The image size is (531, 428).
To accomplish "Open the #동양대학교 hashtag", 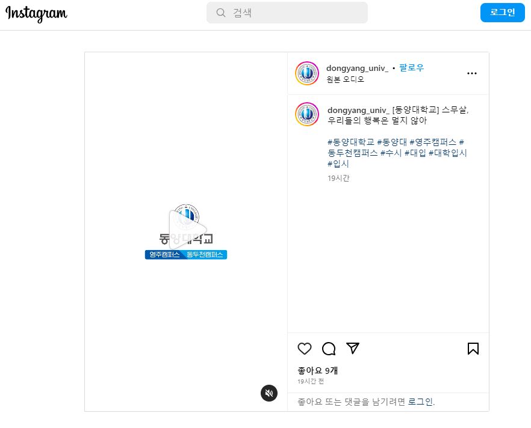I will pyautogui.click(x=351, y=142).
